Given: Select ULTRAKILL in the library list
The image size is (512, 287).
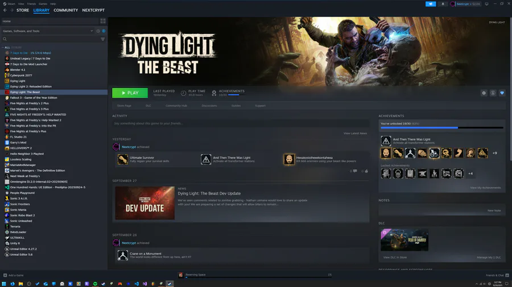Looking at the screenshot, I should pyautogui.click(x=17, y=238).
